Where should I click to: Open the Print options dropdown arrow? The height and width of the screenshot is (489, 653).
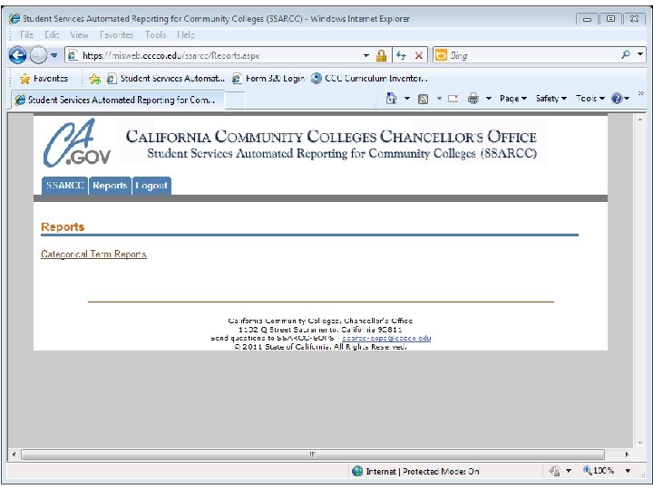(x=489, y=99)
